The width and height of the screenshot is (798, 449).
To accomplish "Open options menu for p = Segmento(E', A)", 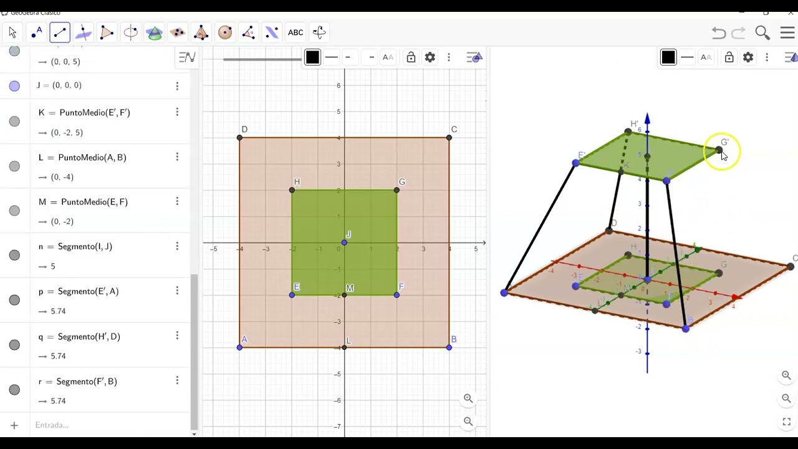I will (177, 291).
